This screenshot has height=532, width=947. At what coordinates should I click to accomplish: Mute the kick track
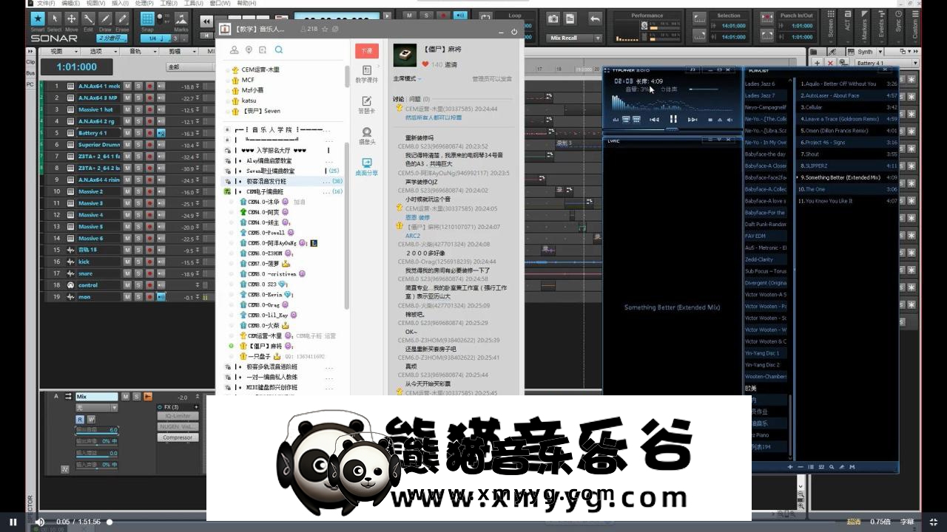[127, 262]
